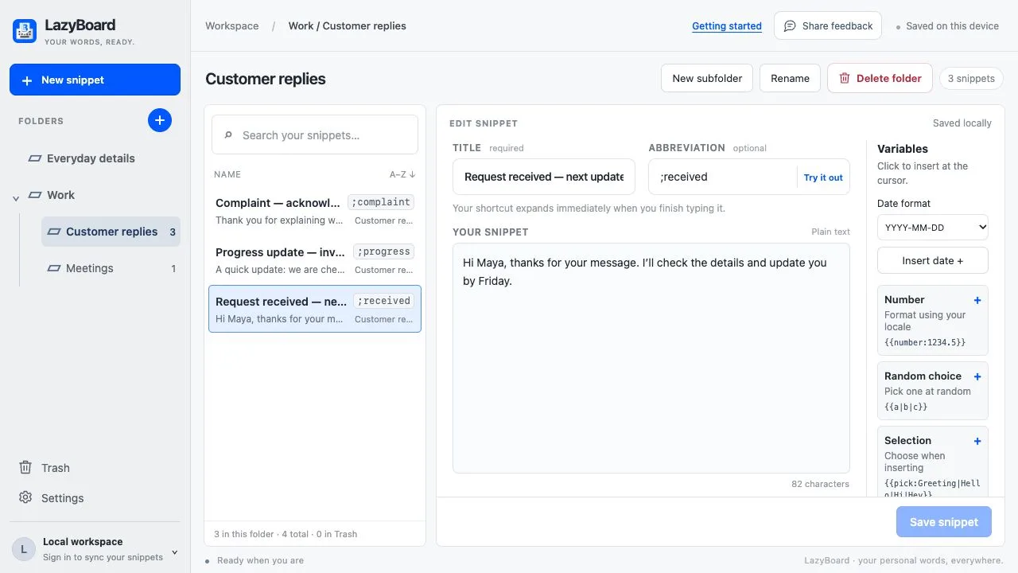Click the search magnifier icon

pyautogui.click(x=228, y=135)
